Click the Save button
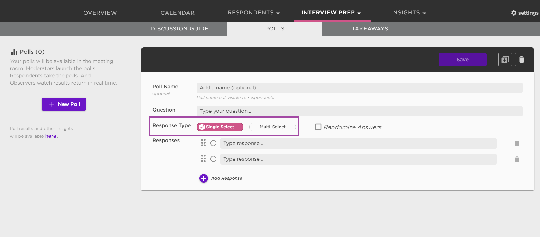The width and height of the screenshot is (540, 237). pos(462,60)
